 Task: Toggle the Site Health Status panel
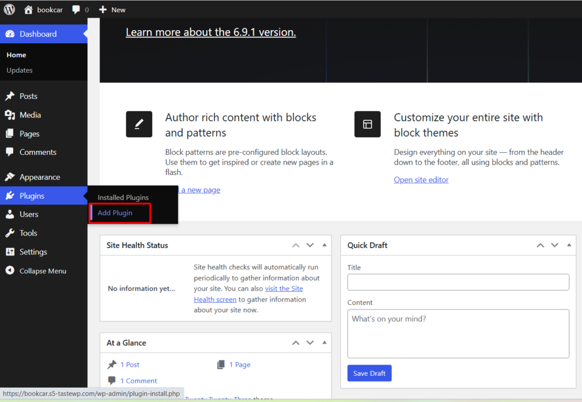click(x=325, y=245)
